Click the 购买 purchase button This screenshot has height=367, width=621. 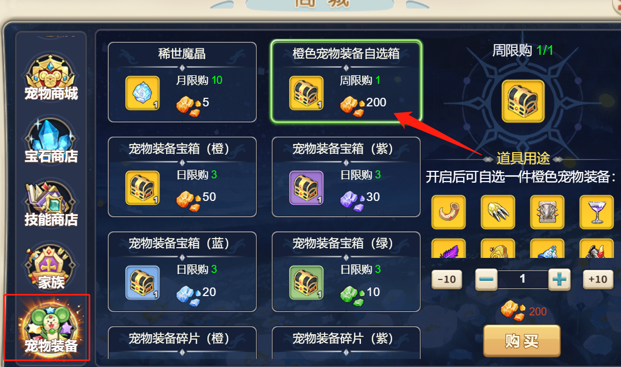click(x=522, y=341)
